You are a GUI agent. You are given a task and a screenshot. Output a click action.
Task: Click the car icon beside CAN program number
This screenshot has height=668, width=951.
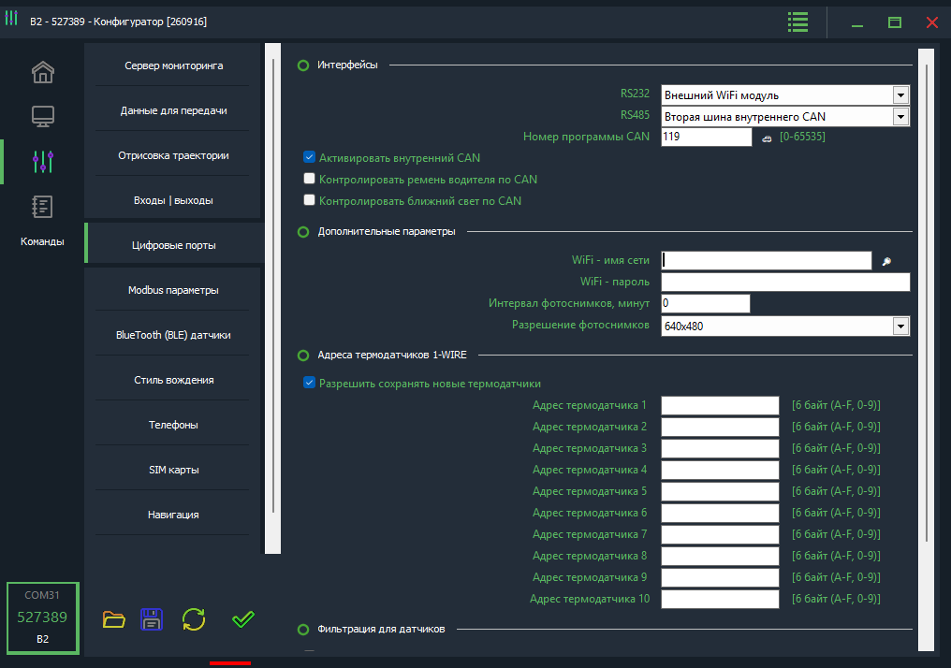(x=767, y=138)
